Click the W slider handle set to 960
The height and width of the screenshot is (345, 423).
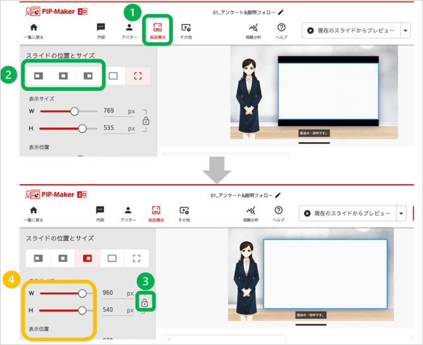(82, 293)
